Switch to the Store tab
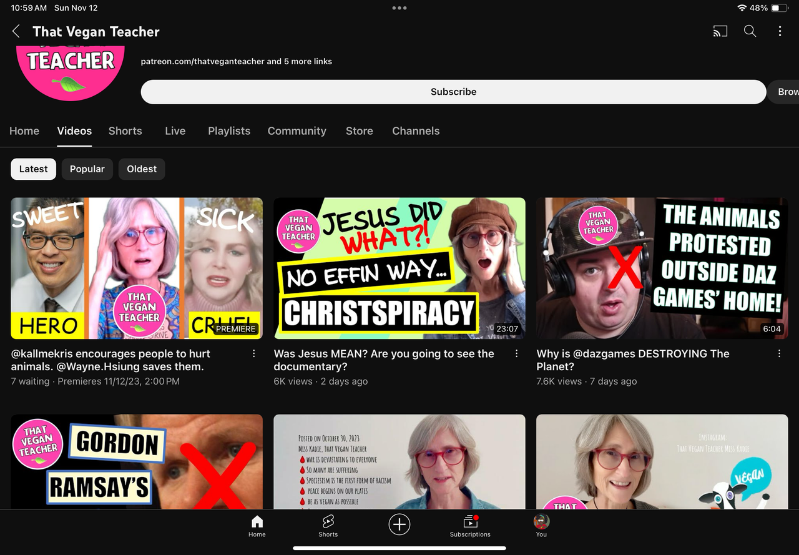 click(x=360, y=131)
